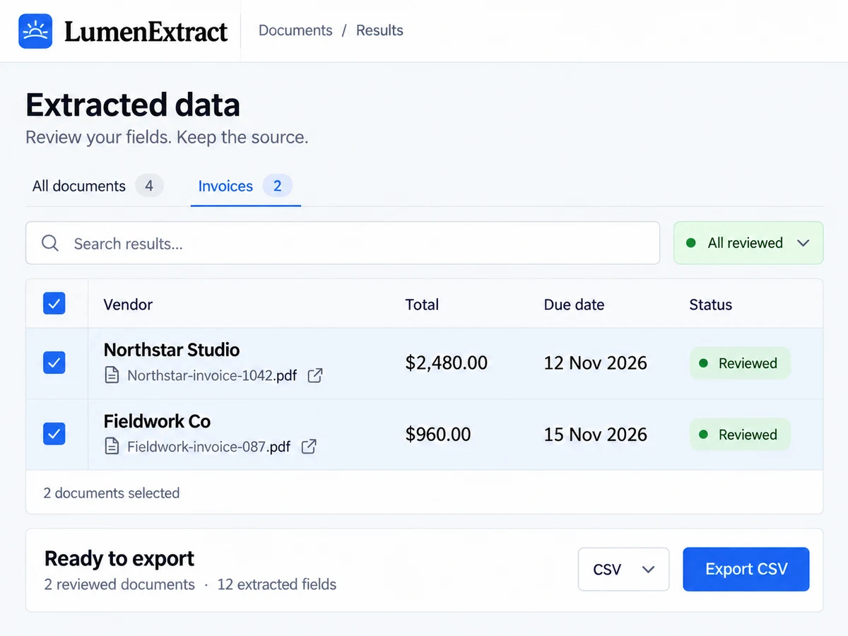Click the 2 documents selected text
Viewport: 848px width, 636px height.
pos(112,493)
